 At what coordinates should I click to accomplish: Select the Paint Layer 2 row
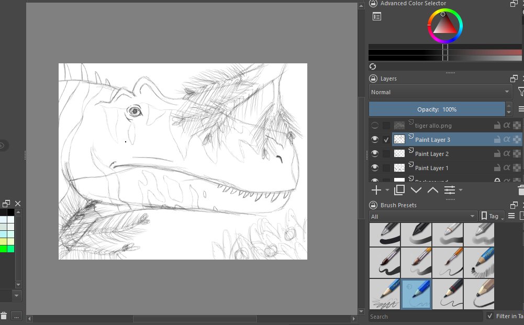click(456, 154)
